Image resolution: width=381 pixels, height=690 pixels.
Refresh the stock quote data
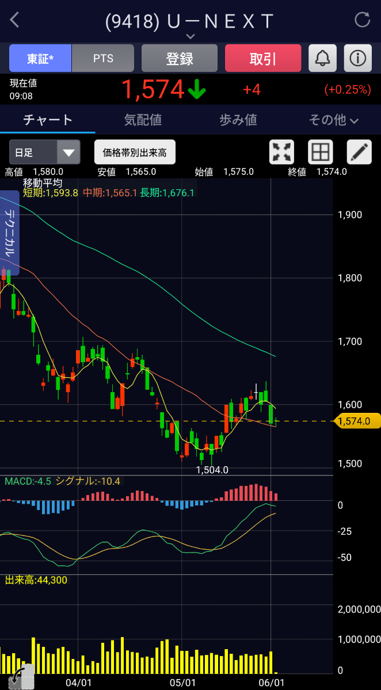(363, 20)
